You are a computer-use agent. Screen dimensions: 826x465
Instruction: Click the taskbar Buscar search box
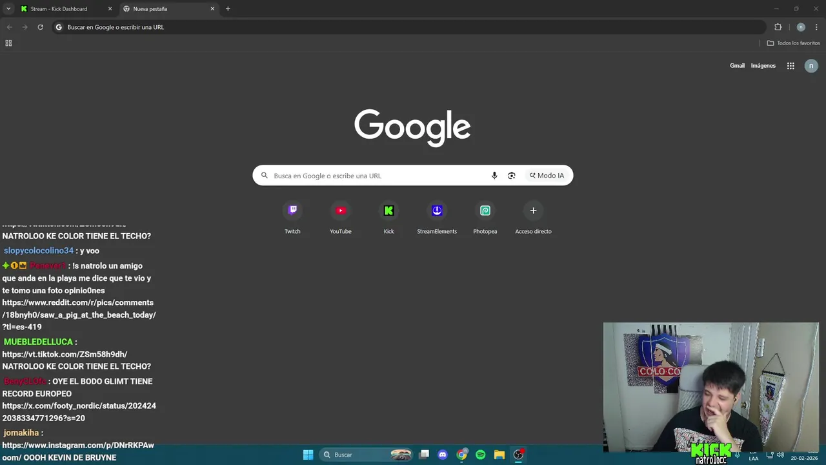pos(366,455)
